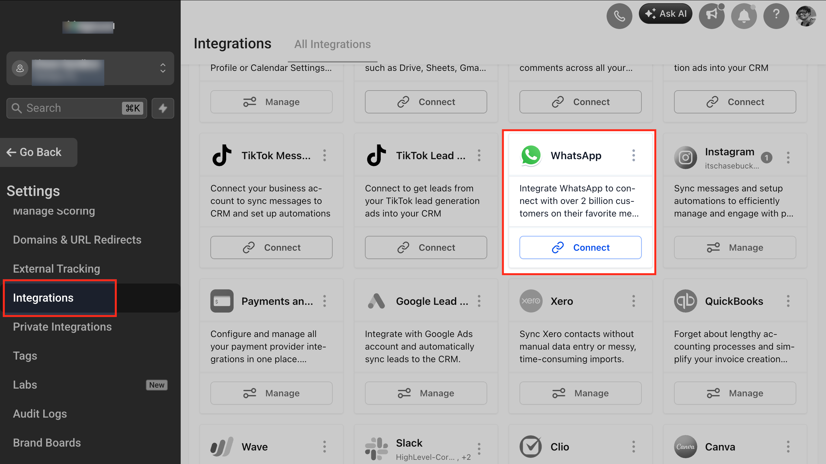The image size is (826, 464).
Task: Open Wave card options menu
Action: point(325,447)
